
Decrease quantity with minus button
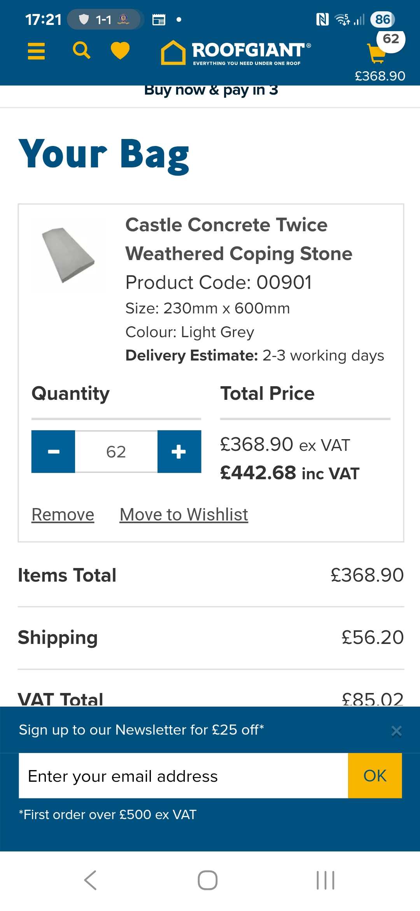[53, 452]
